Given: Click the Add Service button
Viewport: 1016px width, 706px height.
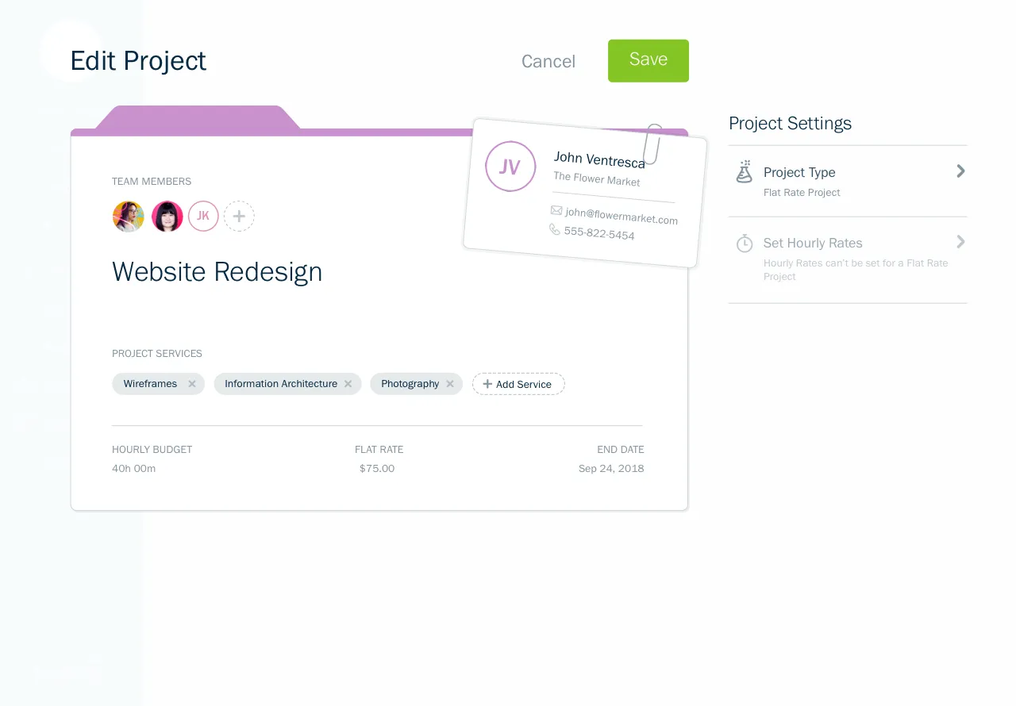Looking at the screenshot, I should coord(518,384).
